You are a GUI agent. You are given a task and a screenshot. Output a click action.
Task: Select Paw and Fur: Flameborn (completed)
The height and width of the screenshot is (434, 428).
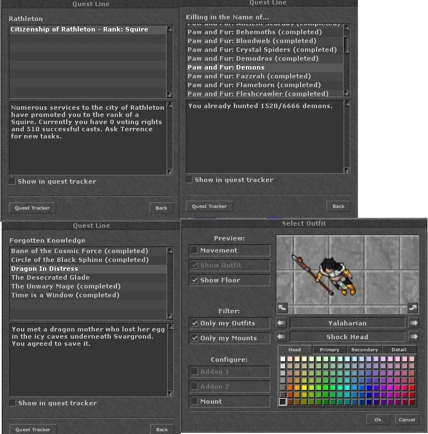[x=265, y=85]
